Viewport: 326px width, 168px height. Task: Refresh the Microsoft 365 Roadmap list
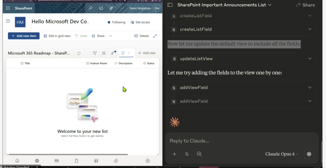point(79,53)
